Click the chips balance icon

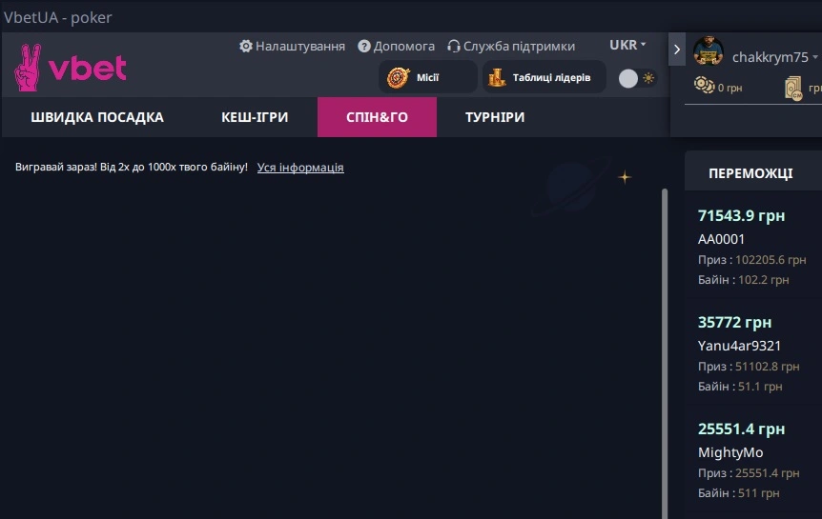coord(705,87)
